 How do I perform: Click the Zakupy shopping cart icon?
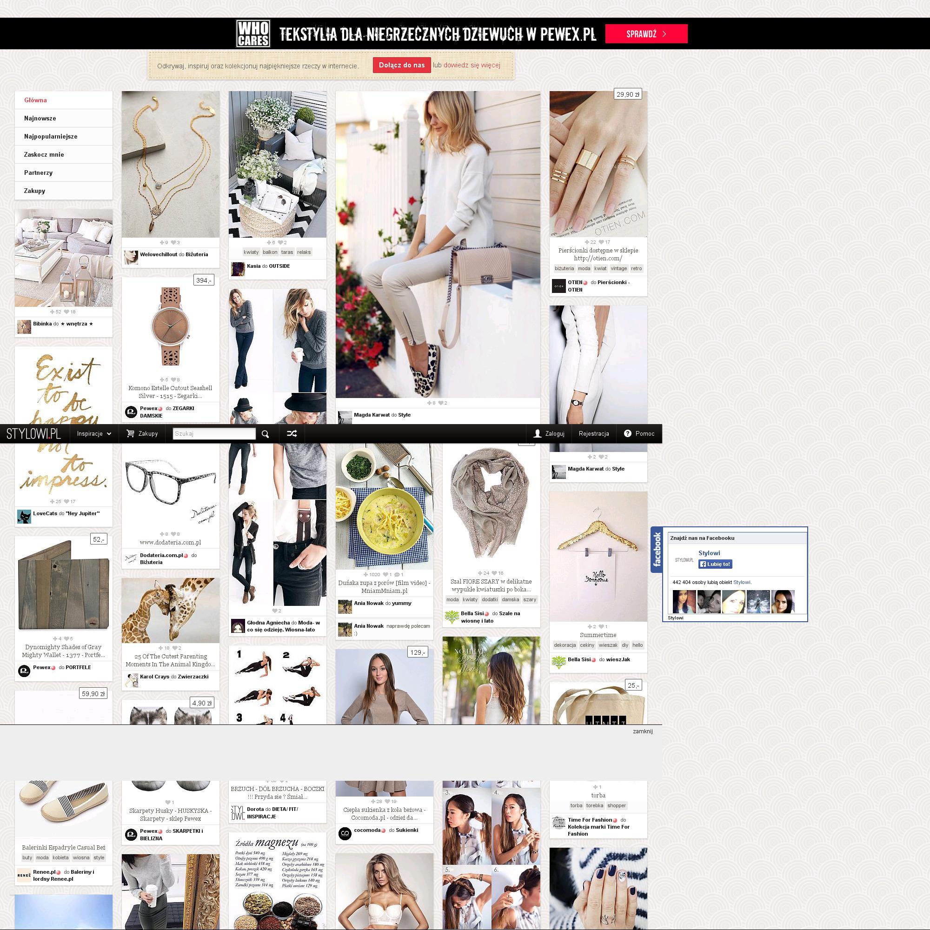(x=131, y=434)
